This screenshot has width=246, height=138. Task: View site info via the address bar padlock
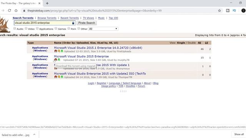pos(24,10)
